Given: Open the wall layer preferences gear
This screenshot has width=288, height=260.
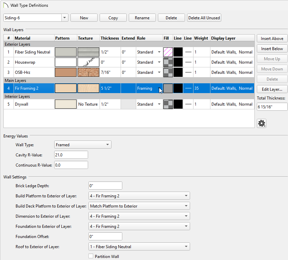Looking at the screenshot, I should pos(261,123).
